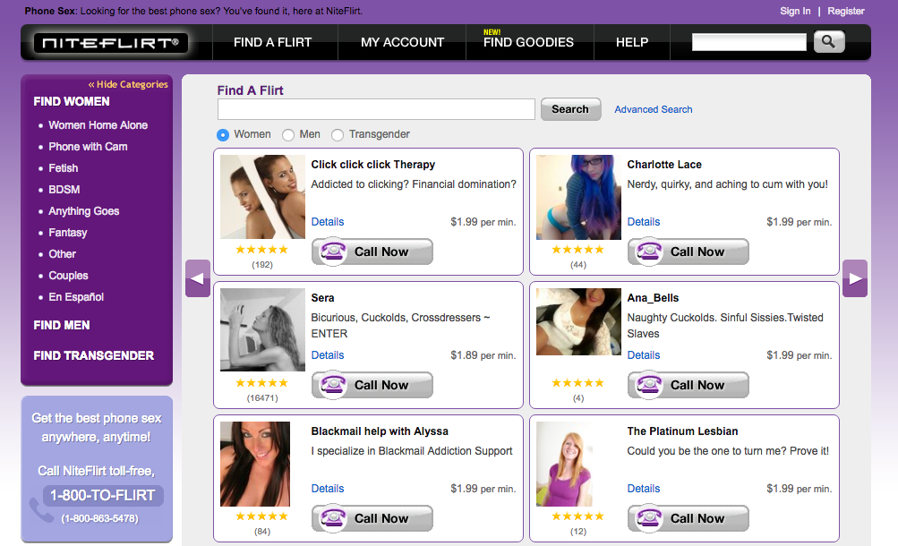Go to next listings with right arrow
898x546 pixels.
click(854, 278)
